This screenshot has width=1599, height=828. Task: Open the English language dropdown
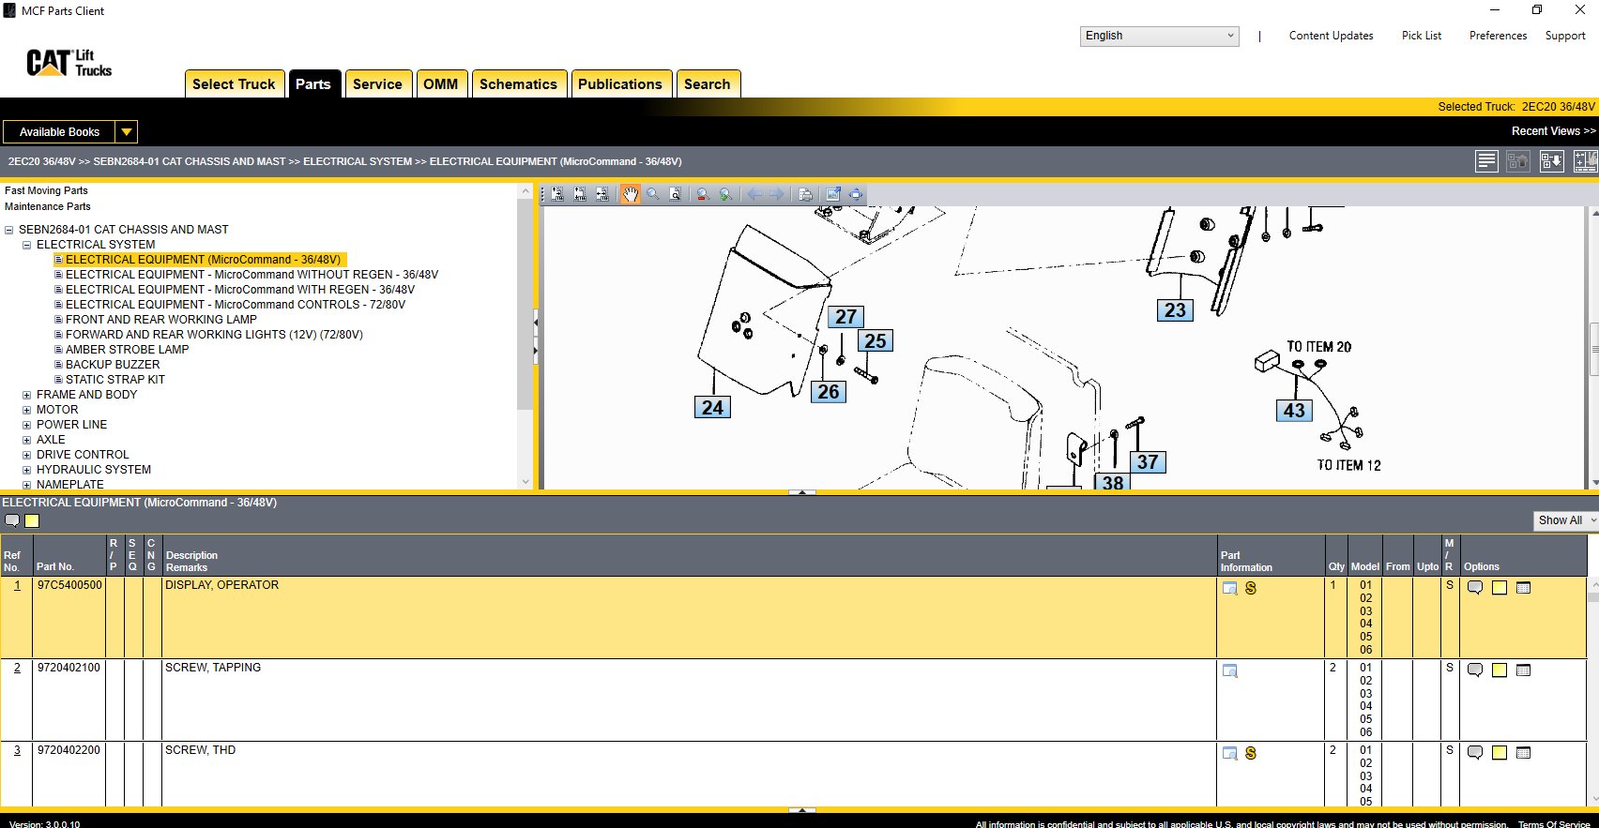click(1159, 36)
